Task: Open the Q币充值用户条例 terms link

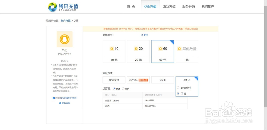Action: click(68, 98)
